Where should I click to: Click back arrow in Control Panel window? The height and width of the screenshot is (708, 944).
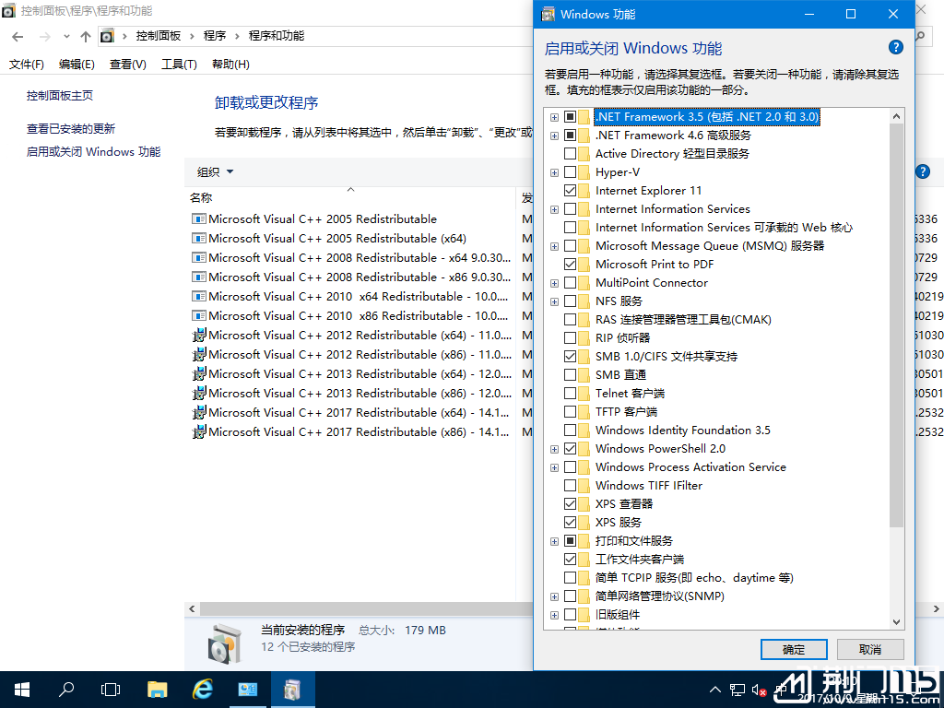(x=18, y=37)
